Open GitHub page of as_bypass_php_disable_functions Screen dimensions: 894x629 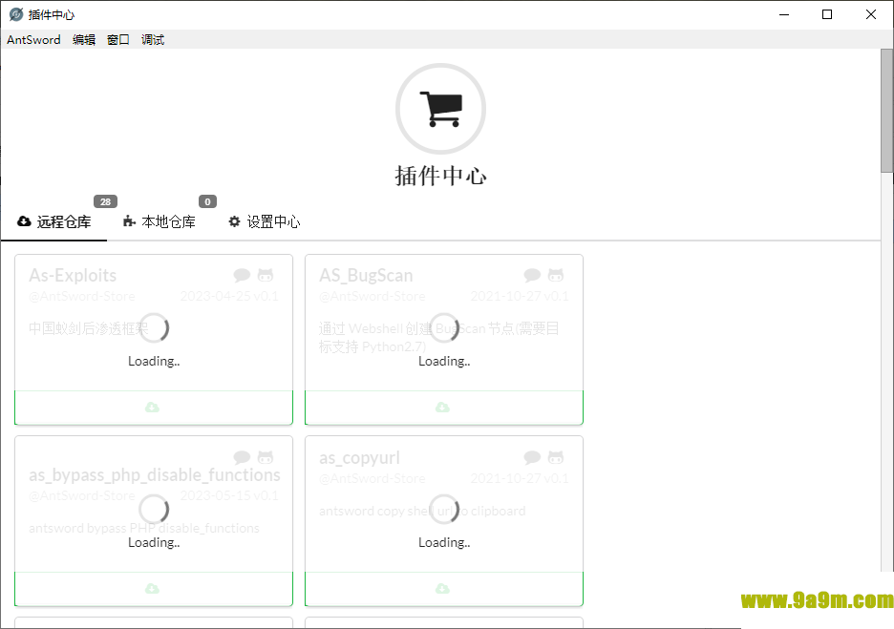point(266,457)
